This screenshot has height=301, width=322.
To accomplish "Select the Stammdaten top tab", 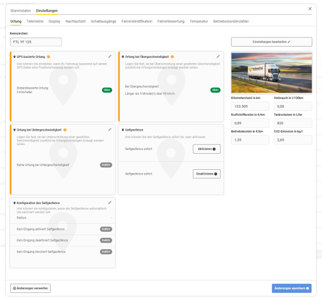I will point(20,11).
